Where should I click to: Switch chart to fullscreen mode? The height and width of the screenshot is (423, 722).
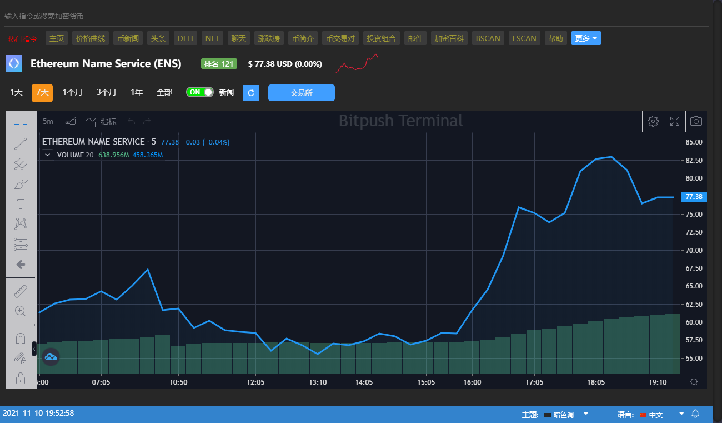click(x=674, y=121)
